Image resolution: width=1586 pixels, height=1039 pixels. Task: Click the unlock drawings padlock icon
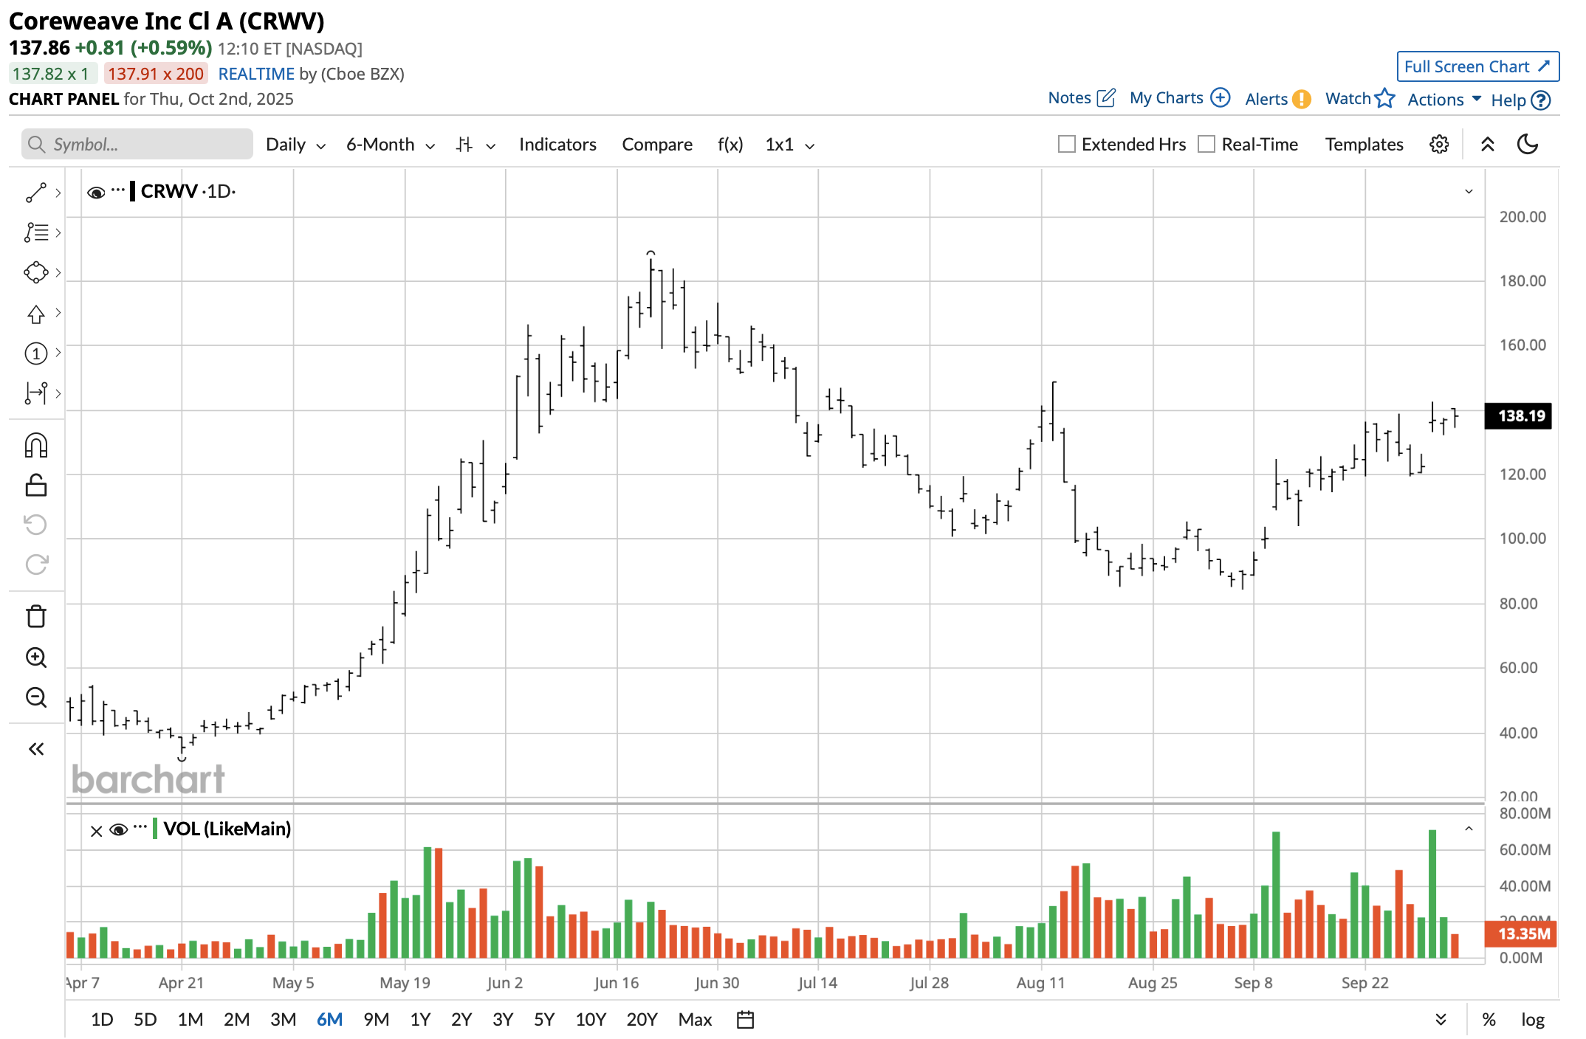point(35,485)
